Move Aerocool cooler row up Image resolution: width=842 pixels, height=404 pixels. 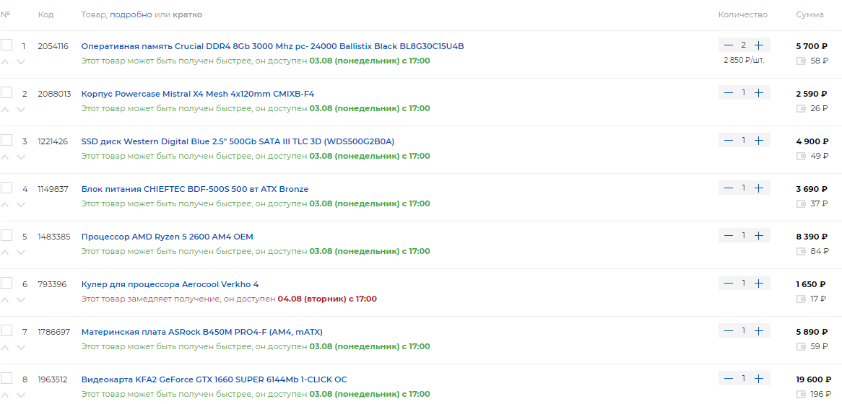(x=5, y=300)
